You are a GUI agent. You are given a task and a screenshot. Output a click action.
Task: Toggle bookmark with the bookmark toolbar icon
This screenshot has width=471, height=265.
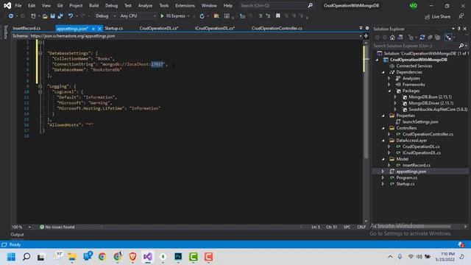[x=278, y=16]
